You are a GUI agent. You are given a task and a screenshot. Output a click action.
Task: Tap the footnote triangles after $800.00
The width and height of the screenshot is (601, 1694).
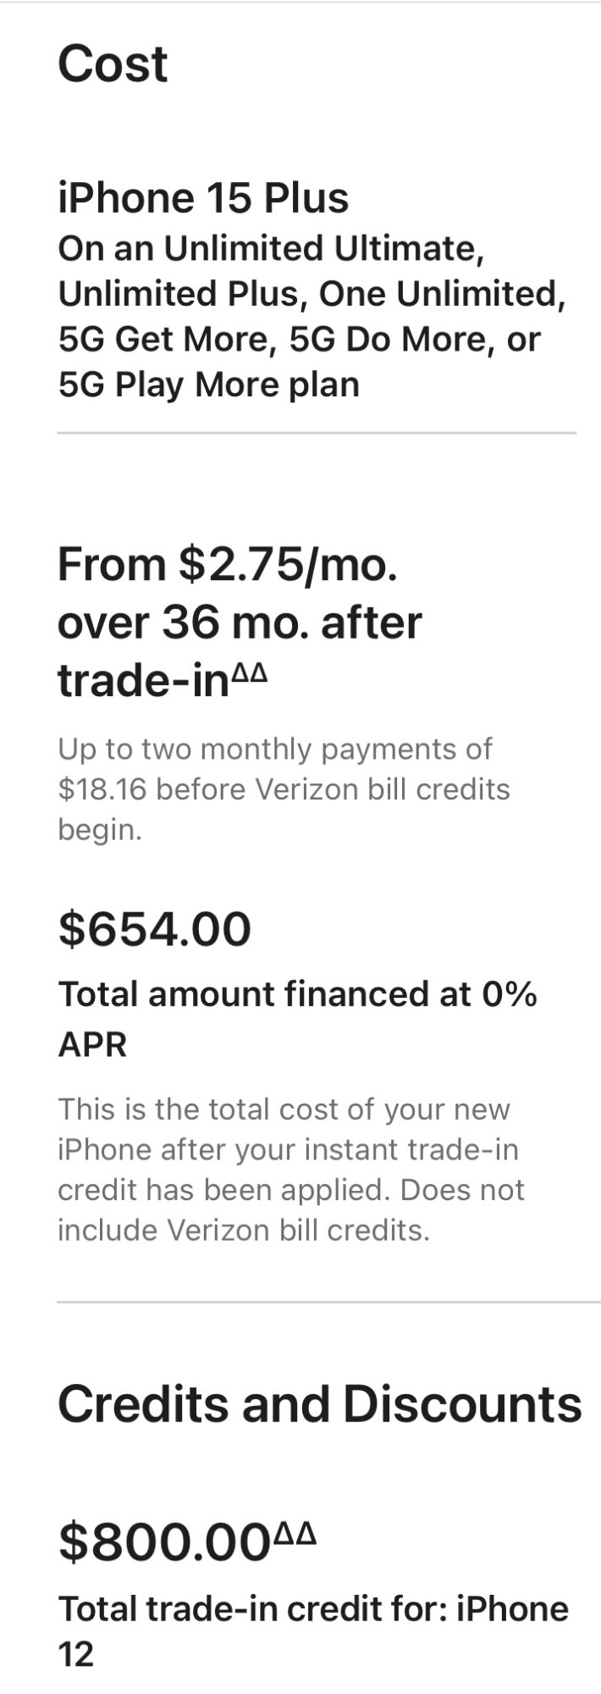[295, 1532]
